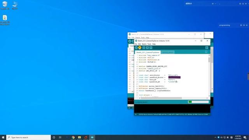Click the Arduino icon on the taskbar
This screenshot has width=249, height=140.
[x=92, y=137]
